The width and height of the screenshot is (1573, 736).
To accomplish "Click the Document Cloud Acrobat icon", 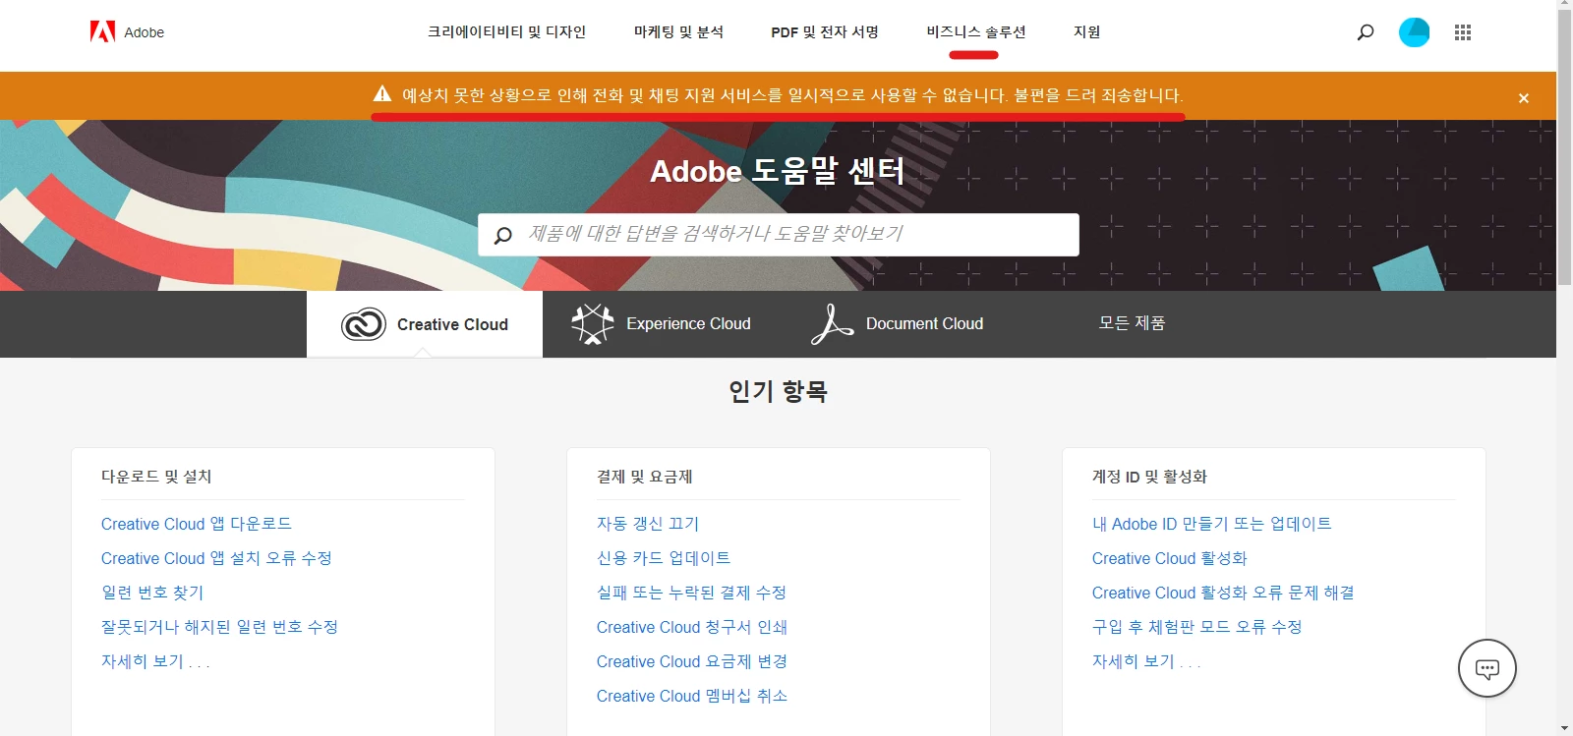I will (x=832, y=323).
